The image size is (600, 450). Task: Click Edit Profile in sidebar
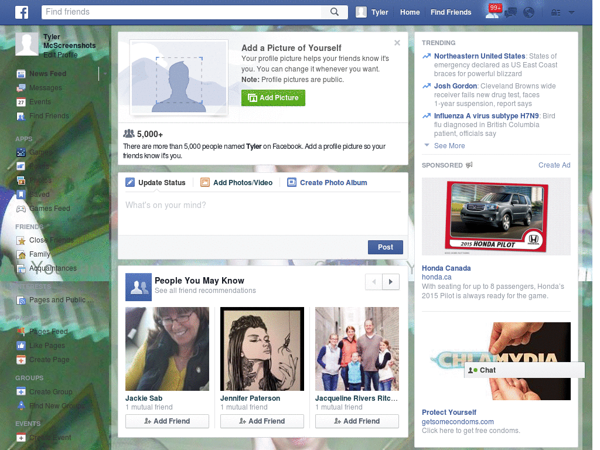[x=60, y=55]
